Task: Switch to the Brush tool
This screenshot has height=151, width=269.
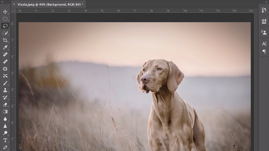Action: pyautogui.click(x=5, y=83)
